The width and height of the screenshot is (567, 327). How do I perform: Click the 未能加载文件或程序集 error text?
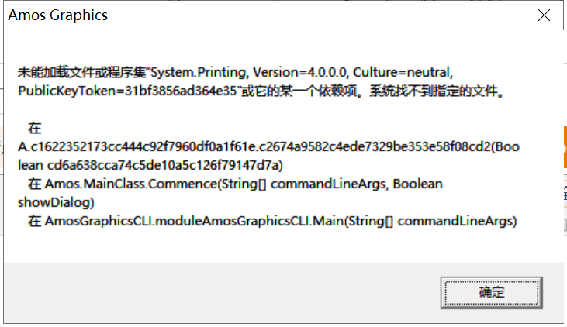[81, 73]
